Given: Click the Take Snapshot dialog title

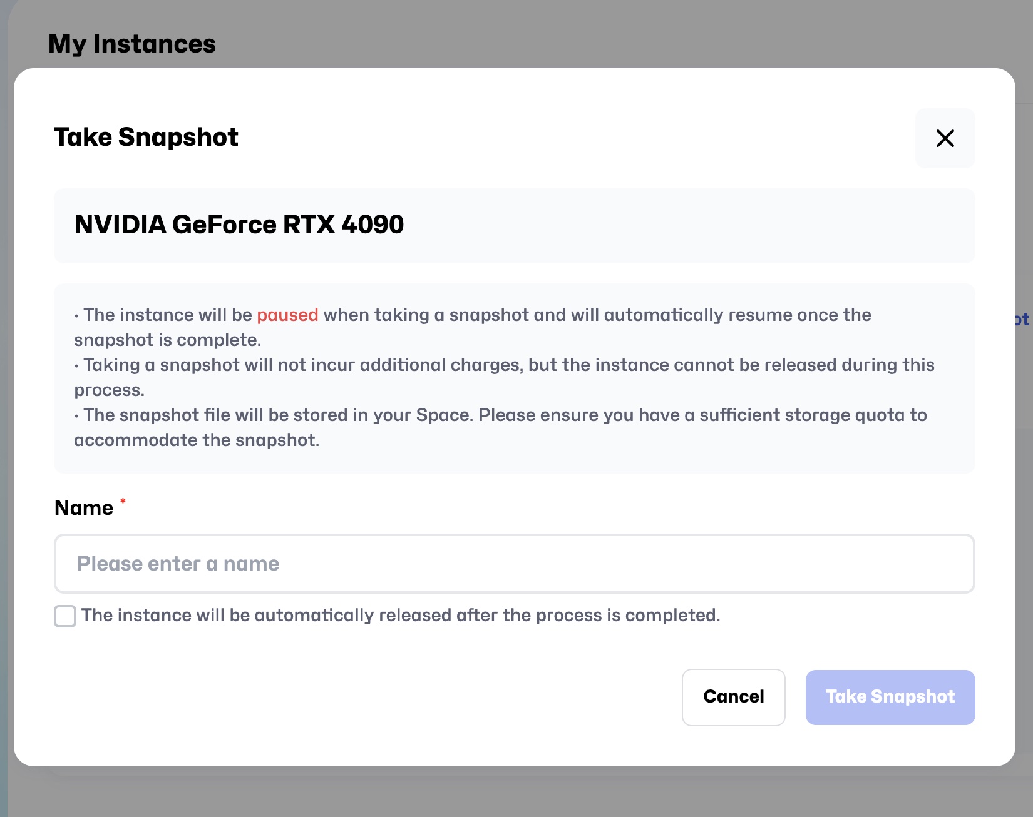Looking at the screenshot, I should coord(146,138).
